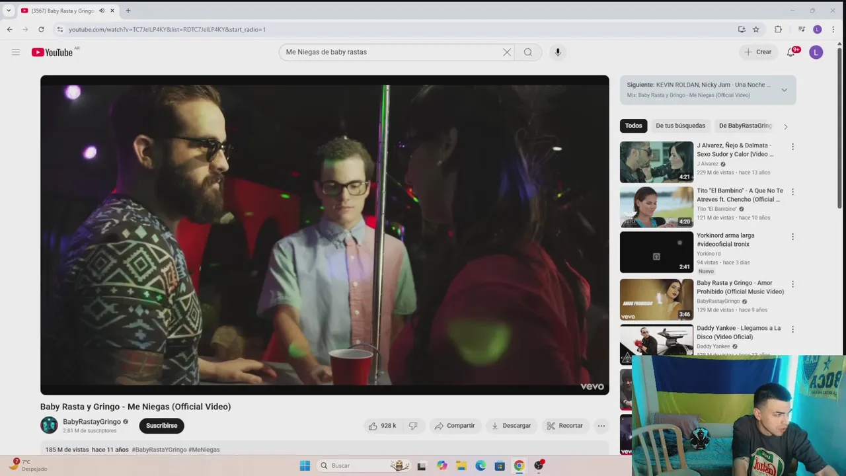Open File Explorer from taskbar
Viewport: 846px width, 476px height.
(x=461, y=465)
